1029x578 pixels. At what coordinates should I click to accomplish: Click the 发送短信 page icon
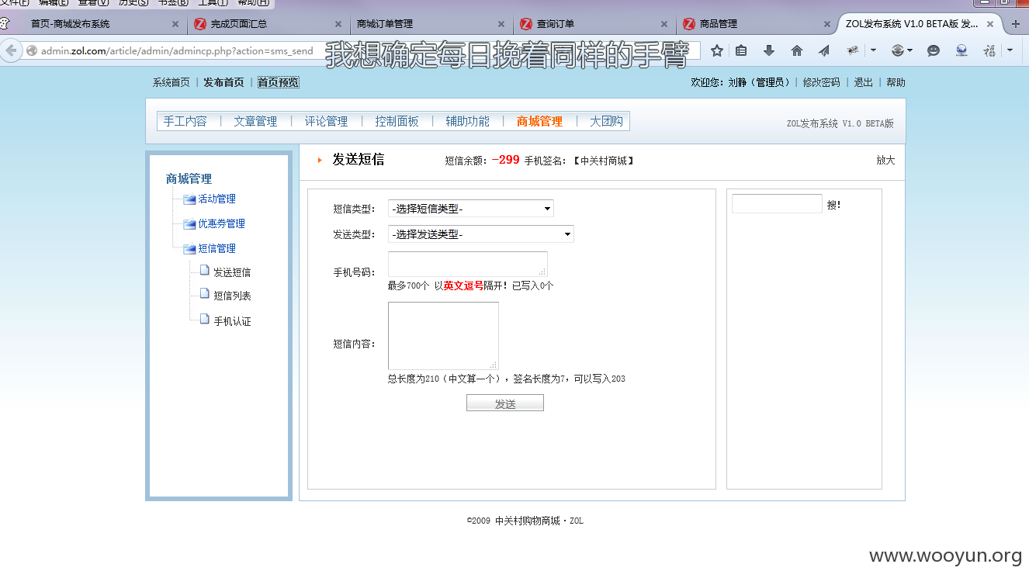click(x=205, y=271)
